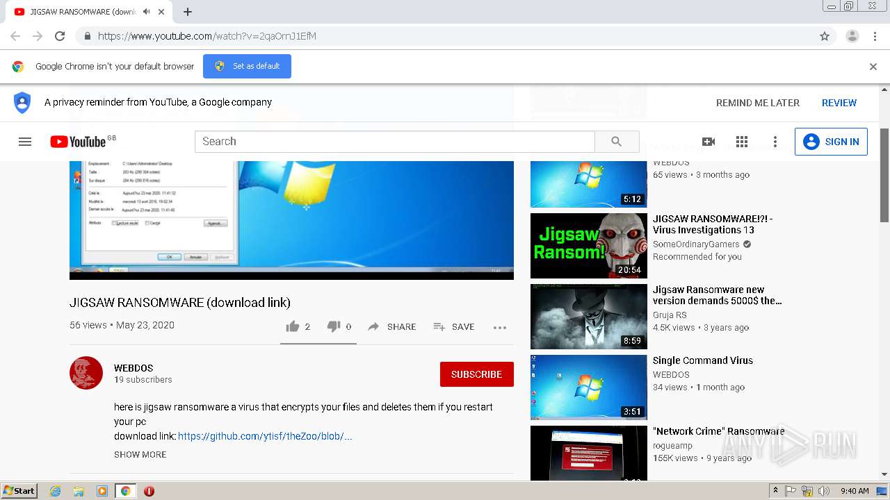Choose REMIND ME LATER on privacy reminder
Image resolution: width=890 pixels, height=500 pixels.
click(758, 103)
